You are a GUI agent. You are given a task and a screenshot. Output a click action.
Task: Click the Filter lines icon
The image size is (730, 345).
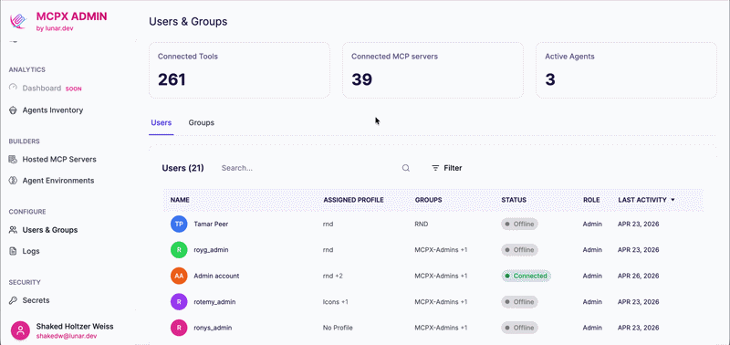tap(435, 168)
